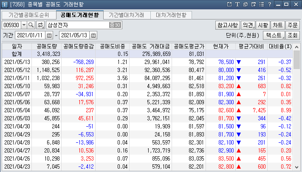Screen dimensions: 302x172
Task: Click the 현재가 column header
Action: [221, 46]
